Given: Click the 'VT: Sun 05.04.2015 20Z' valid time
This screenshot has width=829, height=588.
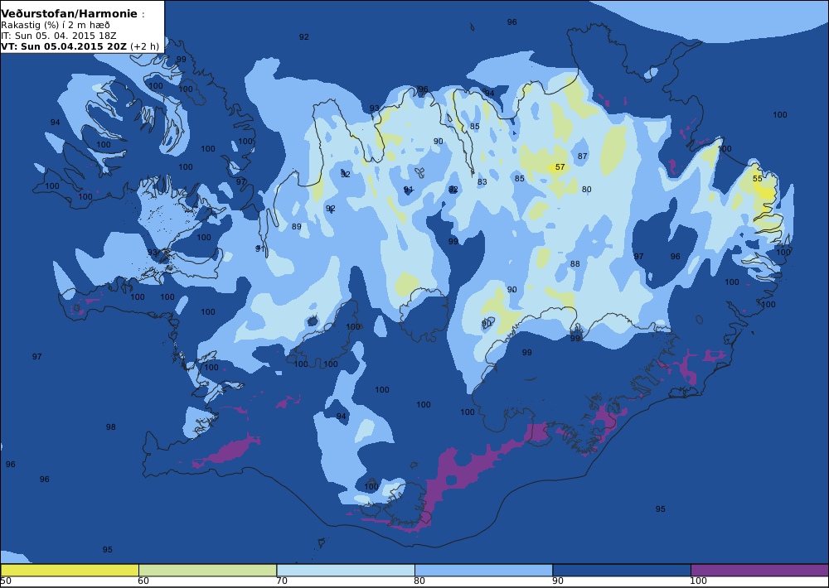Looking at the screenshot, I should click(x=64, y=46).
